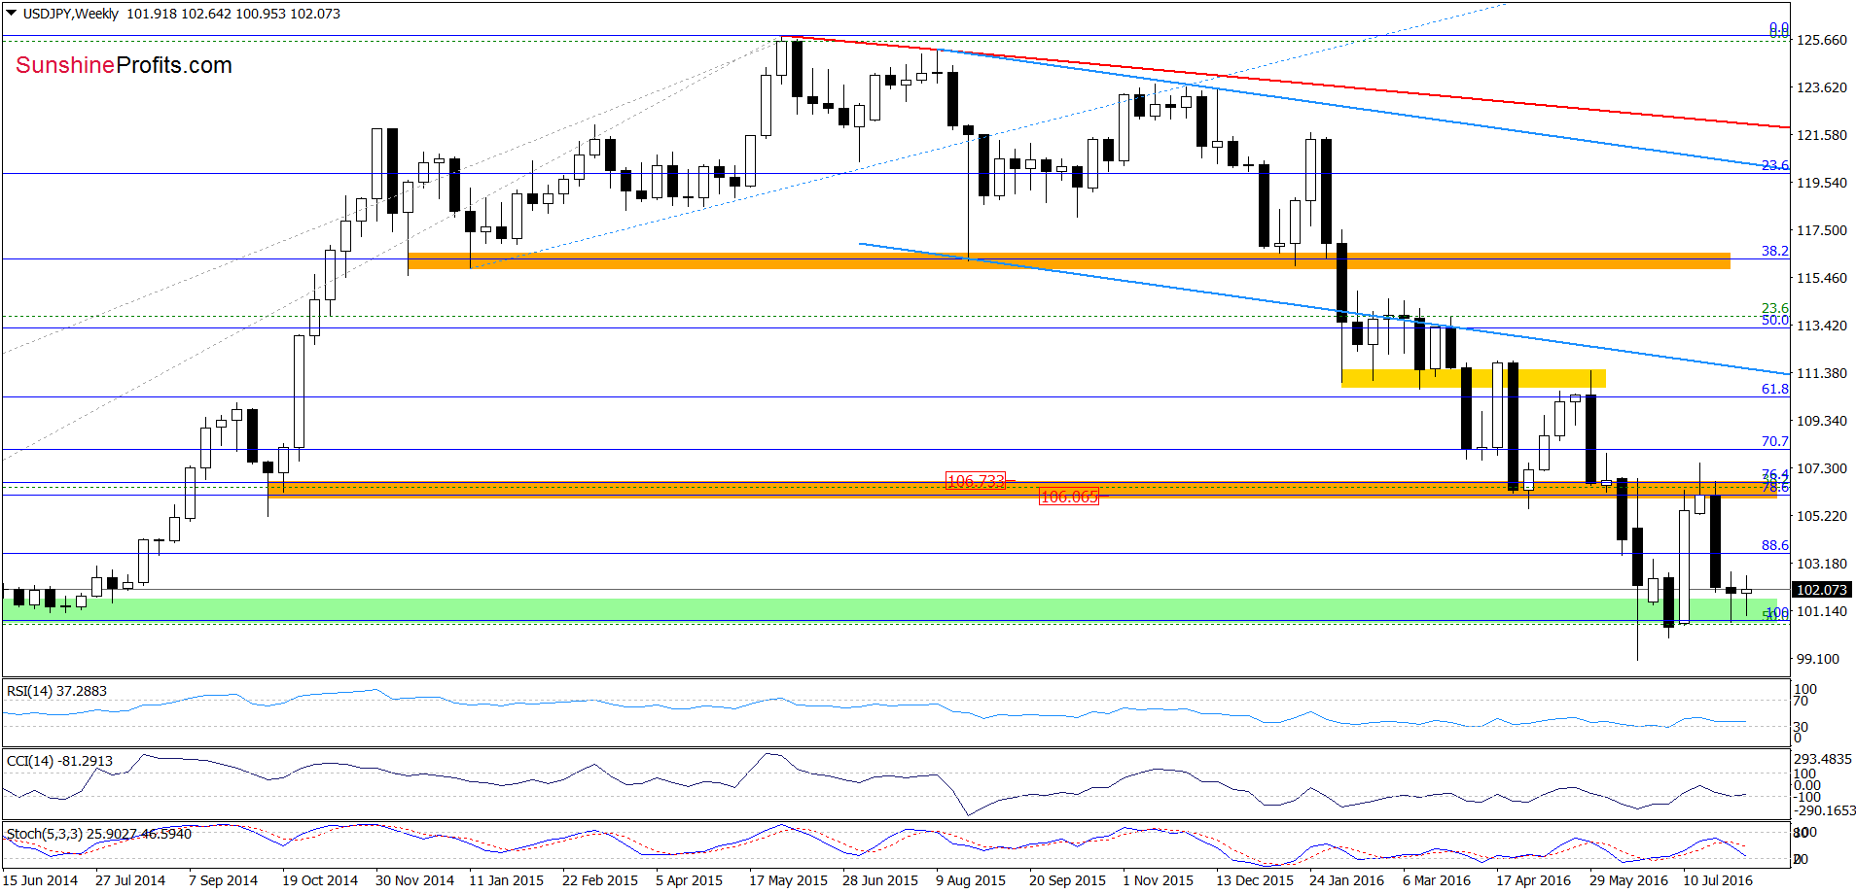Click the 24 Jan 2016 date label

1346,880
